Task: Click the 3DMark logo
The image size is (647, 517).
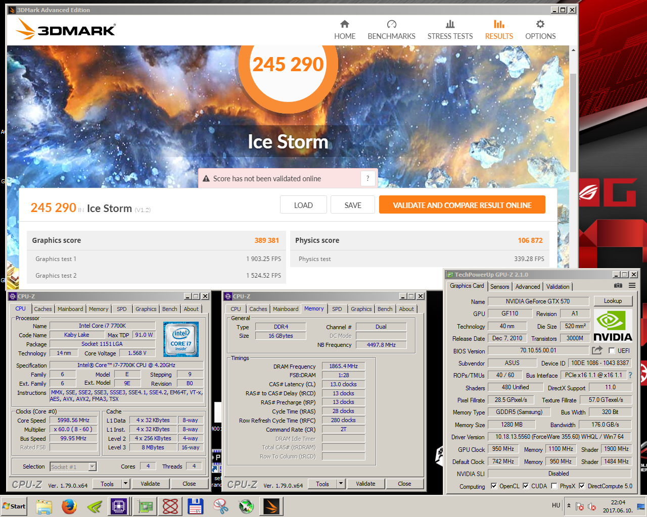Action: pyautogui.click(x=66, y=30)
